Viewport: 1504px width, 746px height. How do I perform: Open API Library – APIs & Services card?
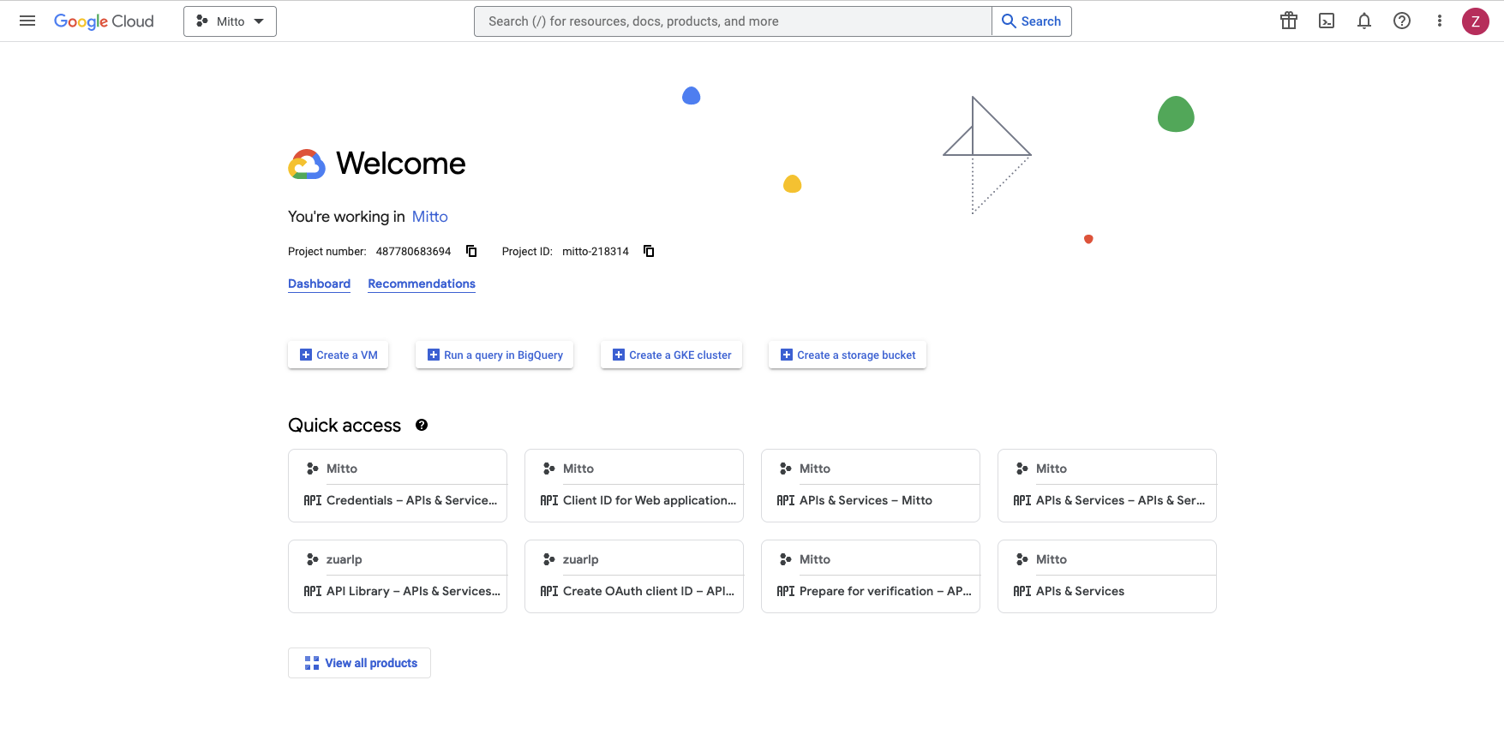point(398,576)
